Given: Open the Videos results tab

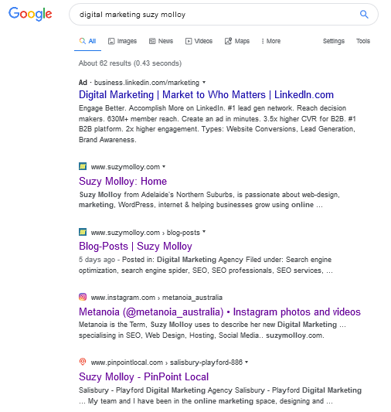Looking at the screenshot, I should point(199,41).
